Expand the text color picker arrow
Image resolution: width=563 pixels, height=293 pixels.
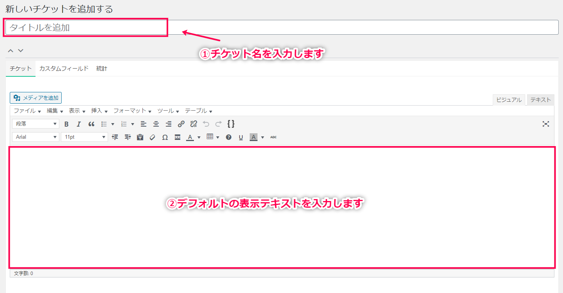coord(199,138)
